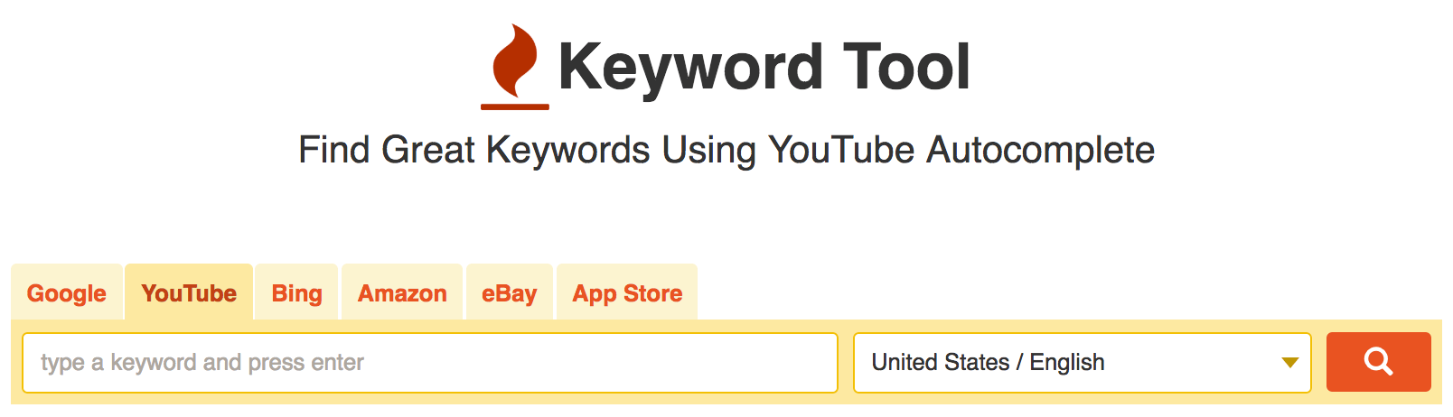Viewport: 1453px width, 417px height.
Task: Expand the country language dropdown arrow
Action: [1289, 363]
